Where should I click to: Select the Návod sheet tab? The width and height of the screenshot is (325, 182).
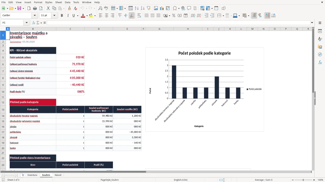pos(58,175)
